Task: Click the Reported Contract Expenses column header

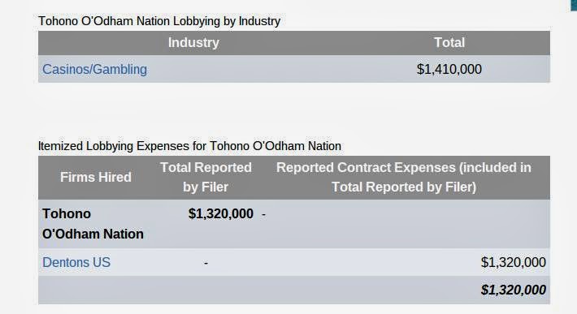Action: pyautogui.click(x=404, y=178)
